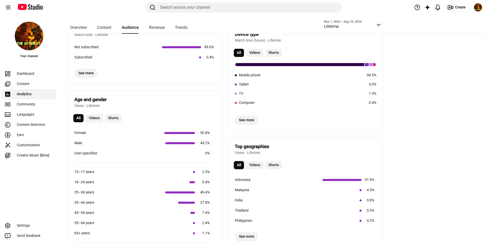Switch to the Trends tab
Screen dimensions: 486x243
[x=181, y=27]
